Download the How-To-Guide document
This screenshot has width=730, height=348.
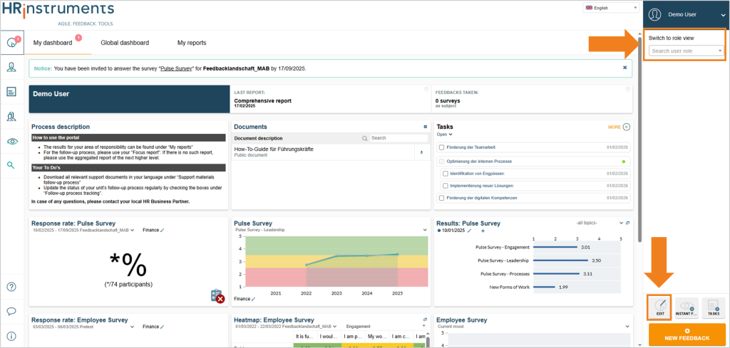tap(421, 152)
